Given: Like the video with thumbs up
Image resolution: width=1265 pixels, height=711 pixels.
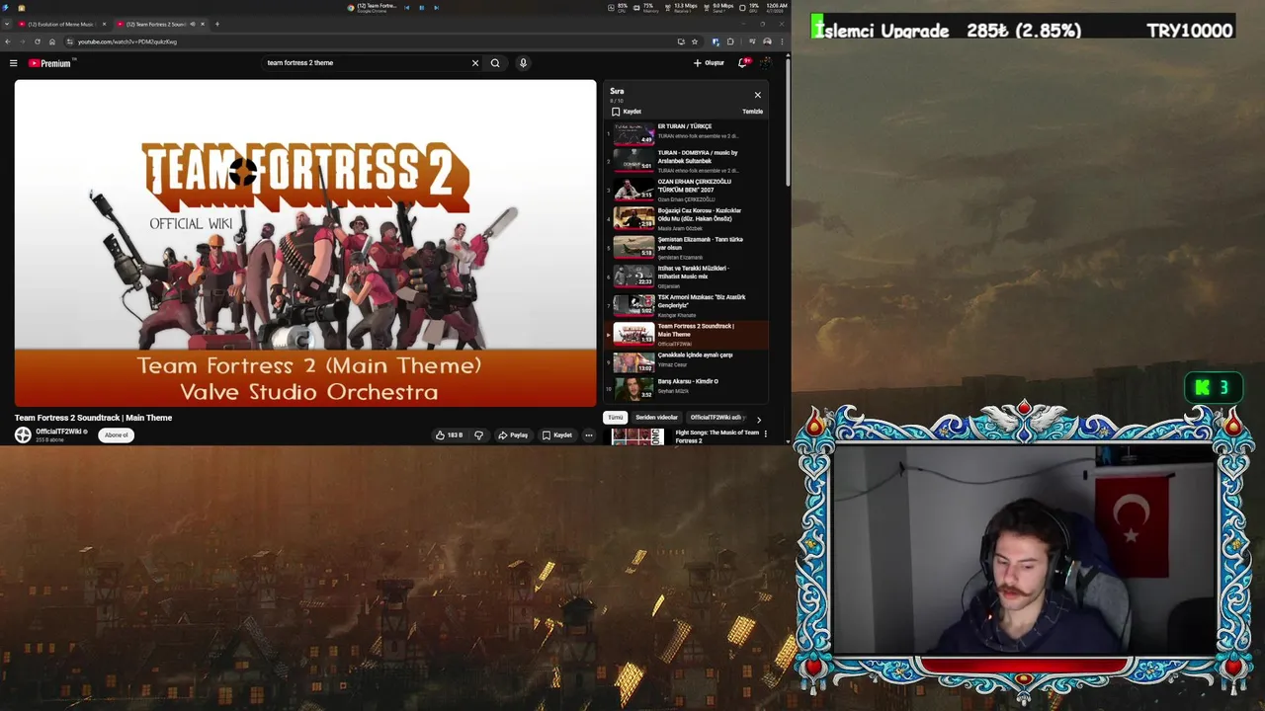Looking at the screenshot, I should point(449,434).
